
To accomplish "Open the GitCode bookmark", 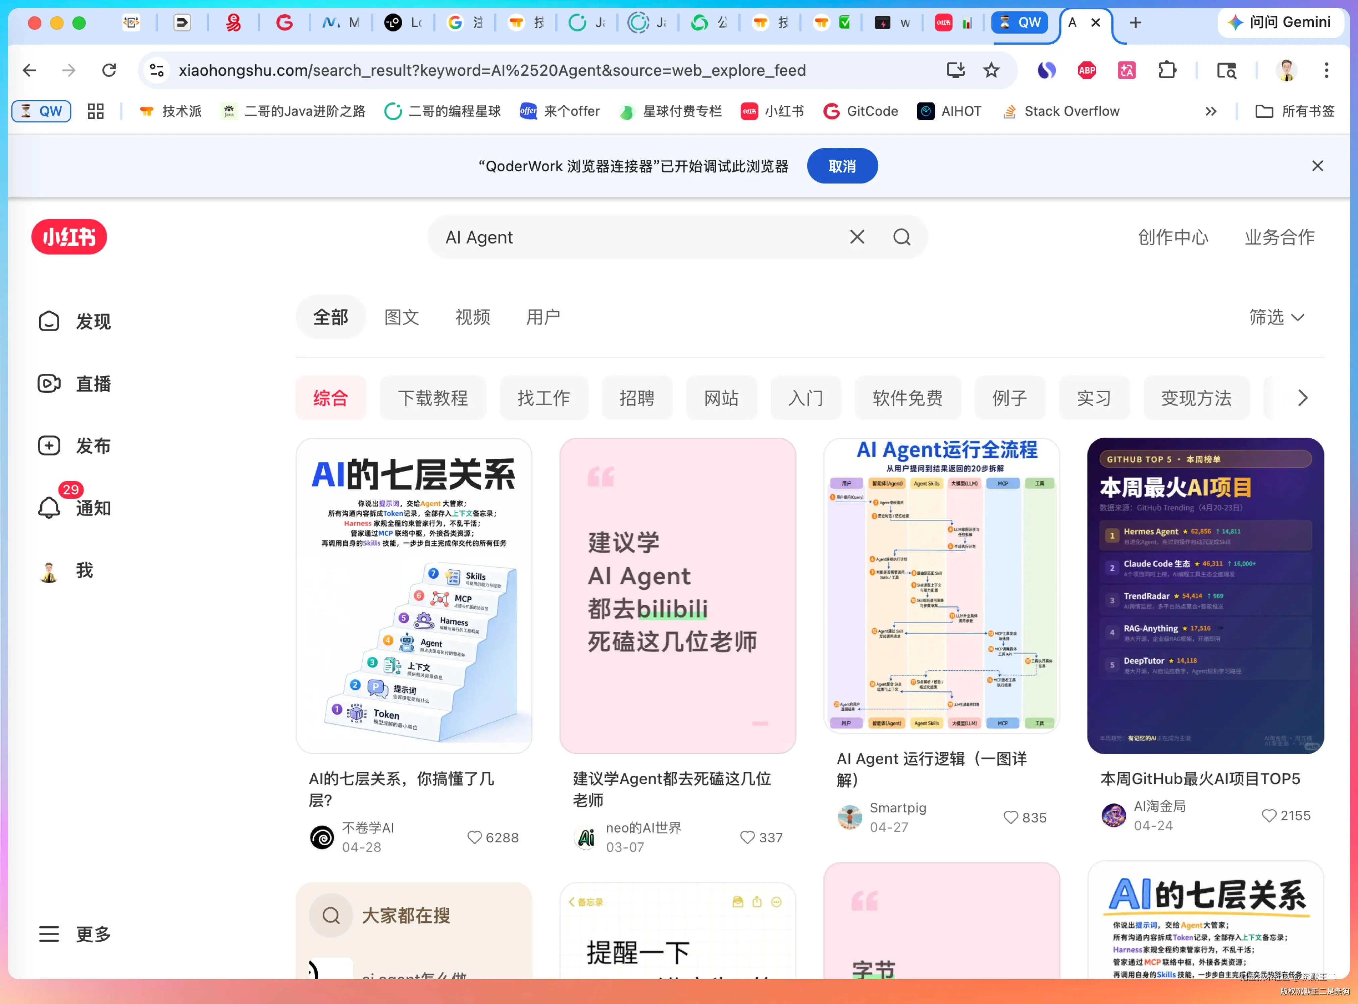I will pyautogui.click(x=860, y=111).
